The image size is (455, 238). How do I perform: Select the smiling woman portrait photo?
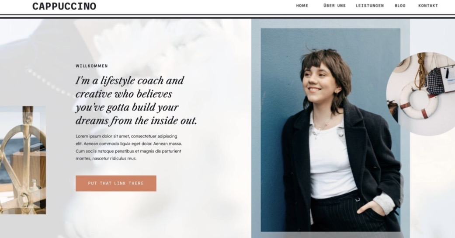pos(330,130)
